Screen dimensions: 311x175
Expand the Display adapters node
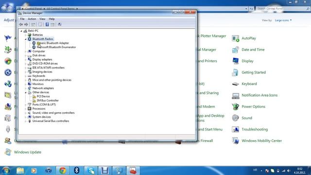[26, 59]
